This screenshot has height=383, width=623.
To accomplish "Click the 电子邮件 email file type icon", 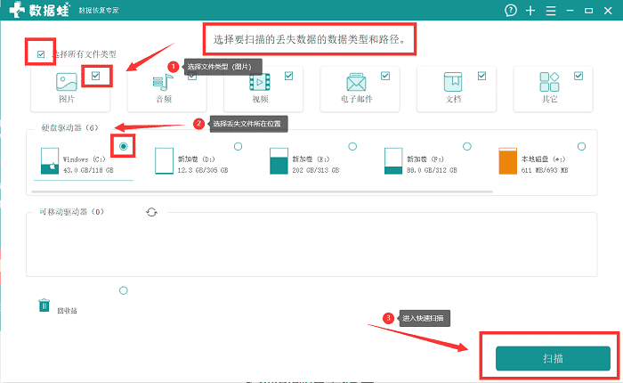I will [x=356, y=82].
